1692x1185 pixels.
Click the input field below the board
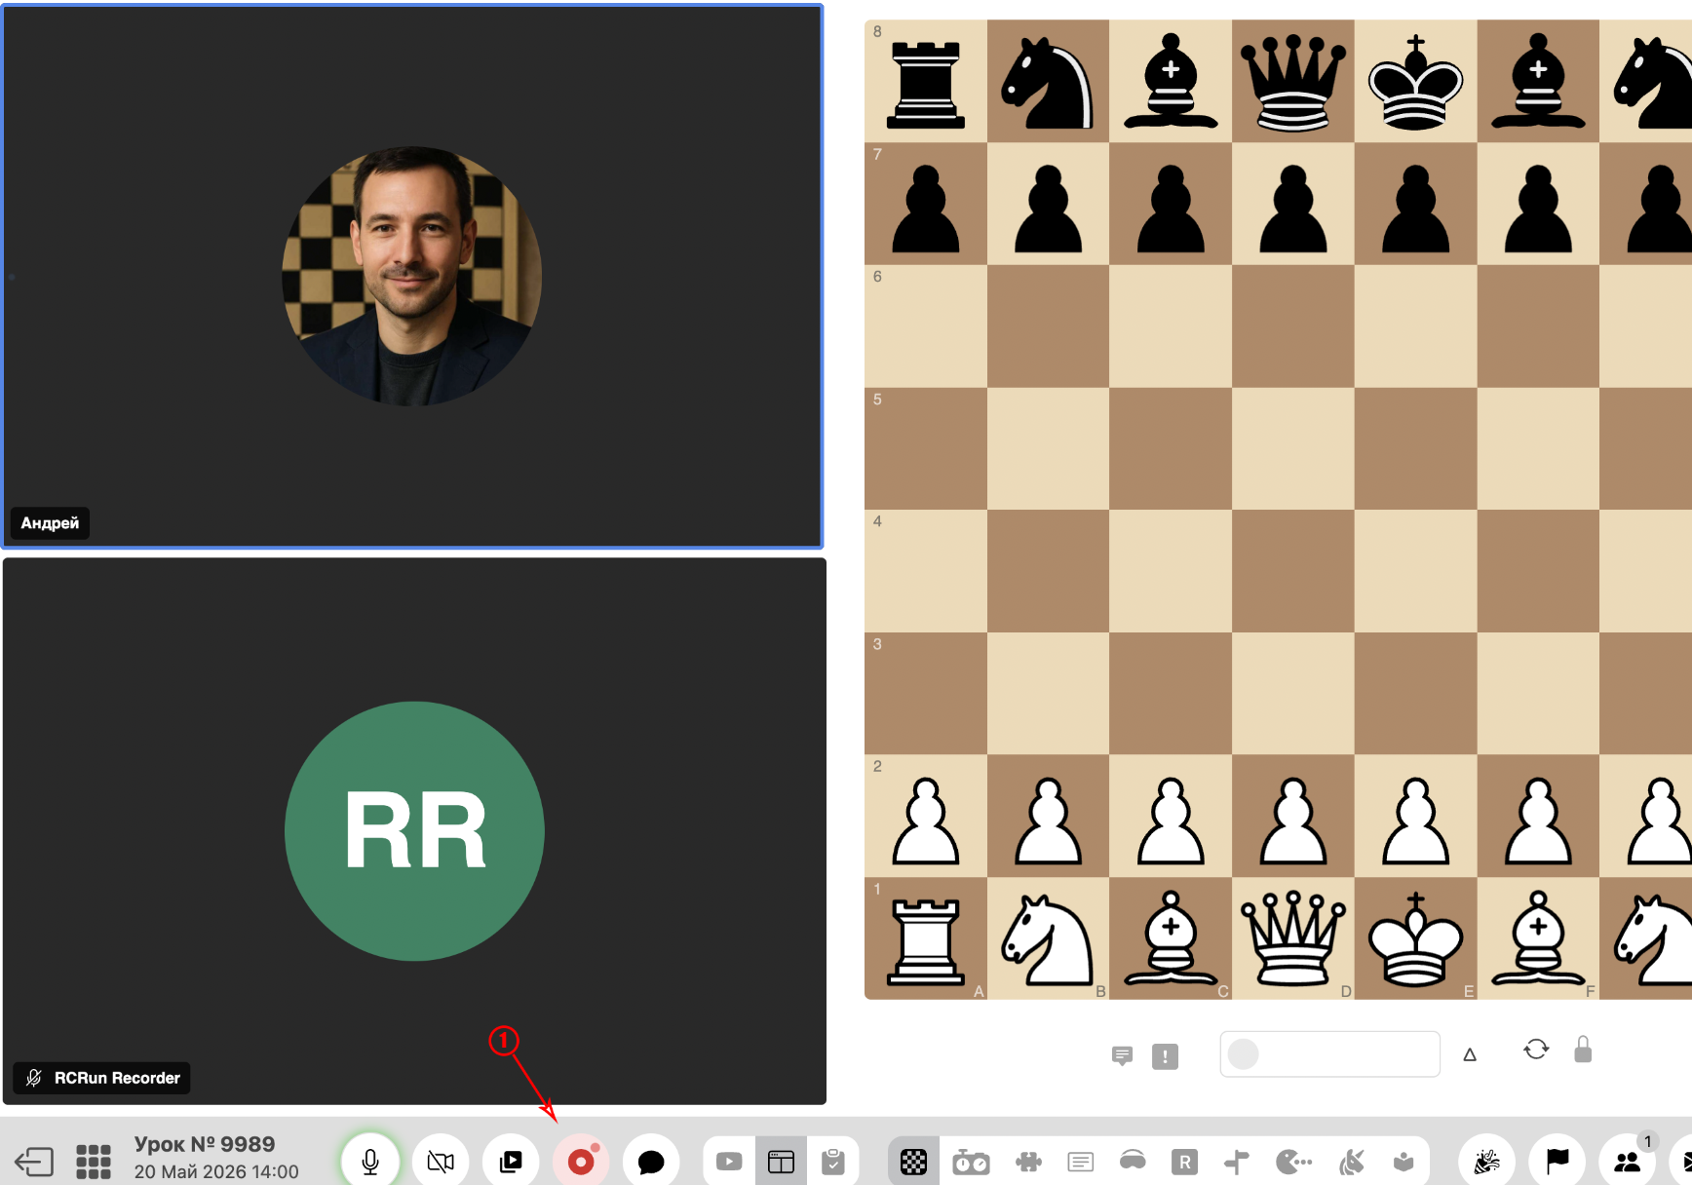point(1329,1053)
